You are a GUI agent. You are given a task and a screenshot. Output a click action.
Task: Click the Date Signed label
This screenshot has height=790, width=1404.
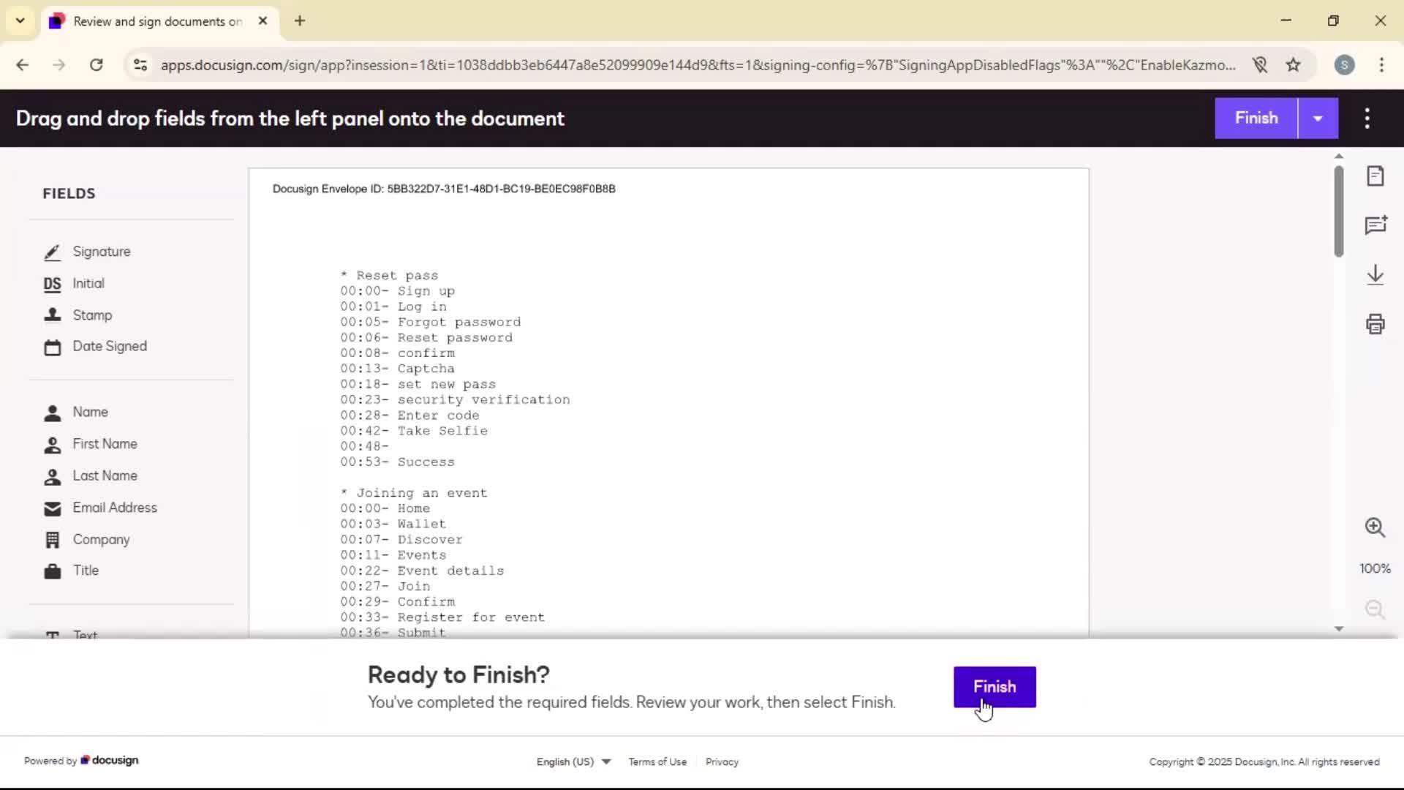(x=110, y=346)
